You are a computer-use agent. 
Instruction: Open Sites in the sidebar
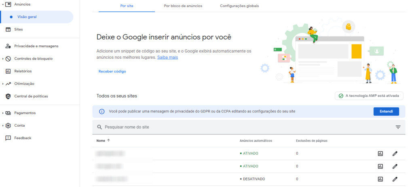point(19,30)
